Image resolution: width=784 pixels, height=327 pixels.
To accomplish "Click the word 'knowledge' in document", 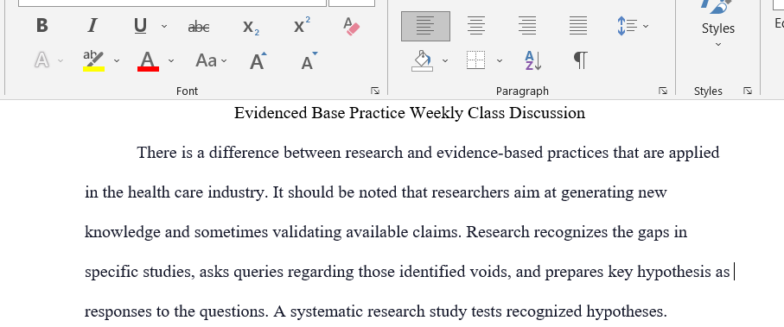I will [x=123, y=232].
